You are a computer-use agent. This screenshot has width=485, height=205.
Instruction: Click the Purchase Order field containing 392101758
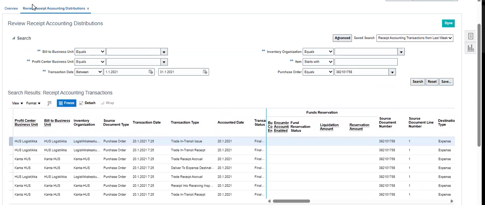point(362,72)
